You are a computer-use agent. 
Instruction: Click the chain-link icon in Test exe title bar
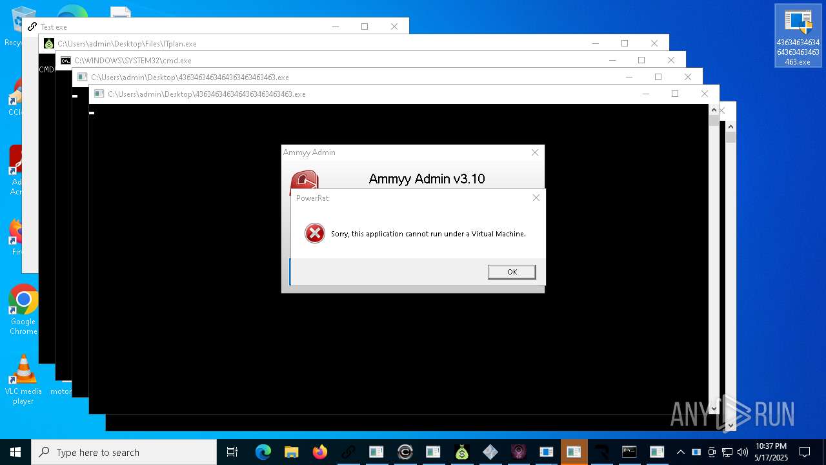tap(32, 26)
